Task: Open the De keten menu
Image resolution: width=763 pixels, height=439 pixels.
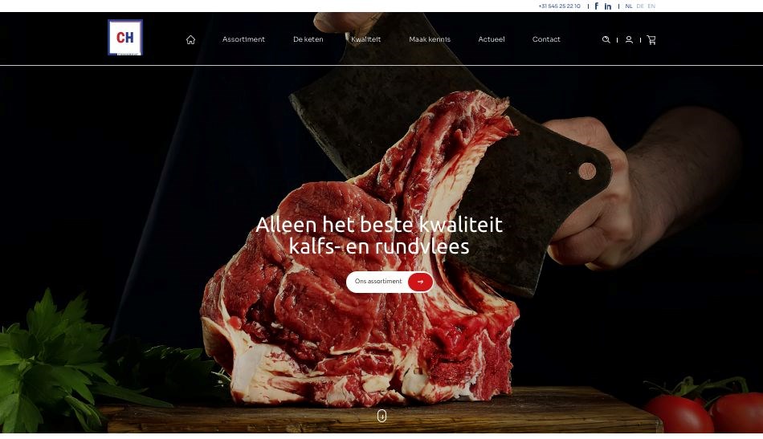Action: tap(308, 39)
